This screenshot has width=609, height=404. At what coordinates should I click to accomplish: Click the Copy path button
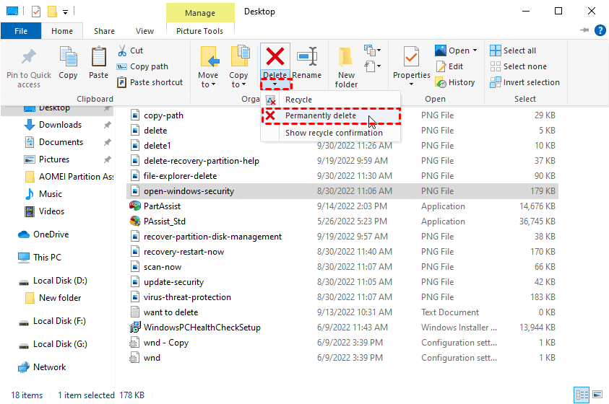tap(142, 66)
